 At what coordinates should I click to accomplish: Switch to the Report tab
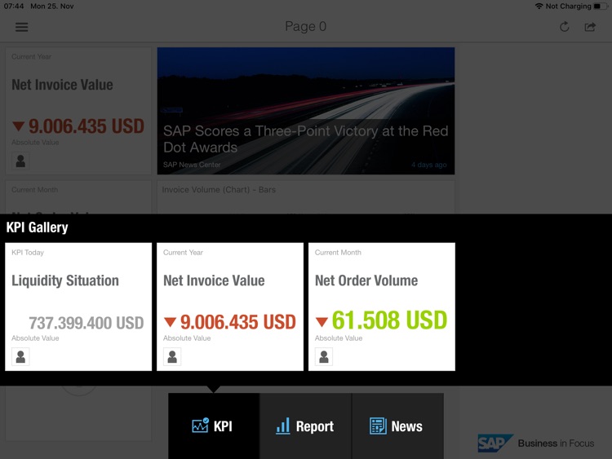306,426
